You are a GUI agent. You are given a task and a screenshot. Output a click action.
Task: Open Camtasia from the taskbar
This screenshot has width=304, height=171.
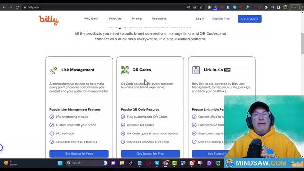point(174,163)
